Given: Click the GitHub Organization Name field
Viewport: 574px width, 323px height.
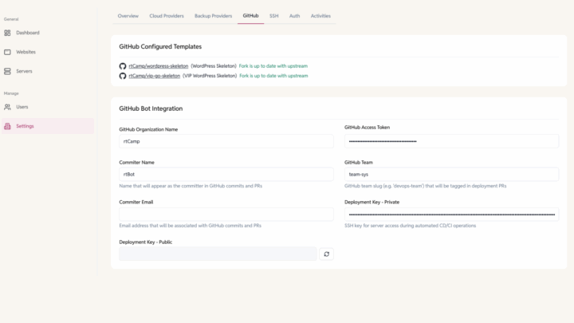Looking at the screenshot, I should point(226,141).
